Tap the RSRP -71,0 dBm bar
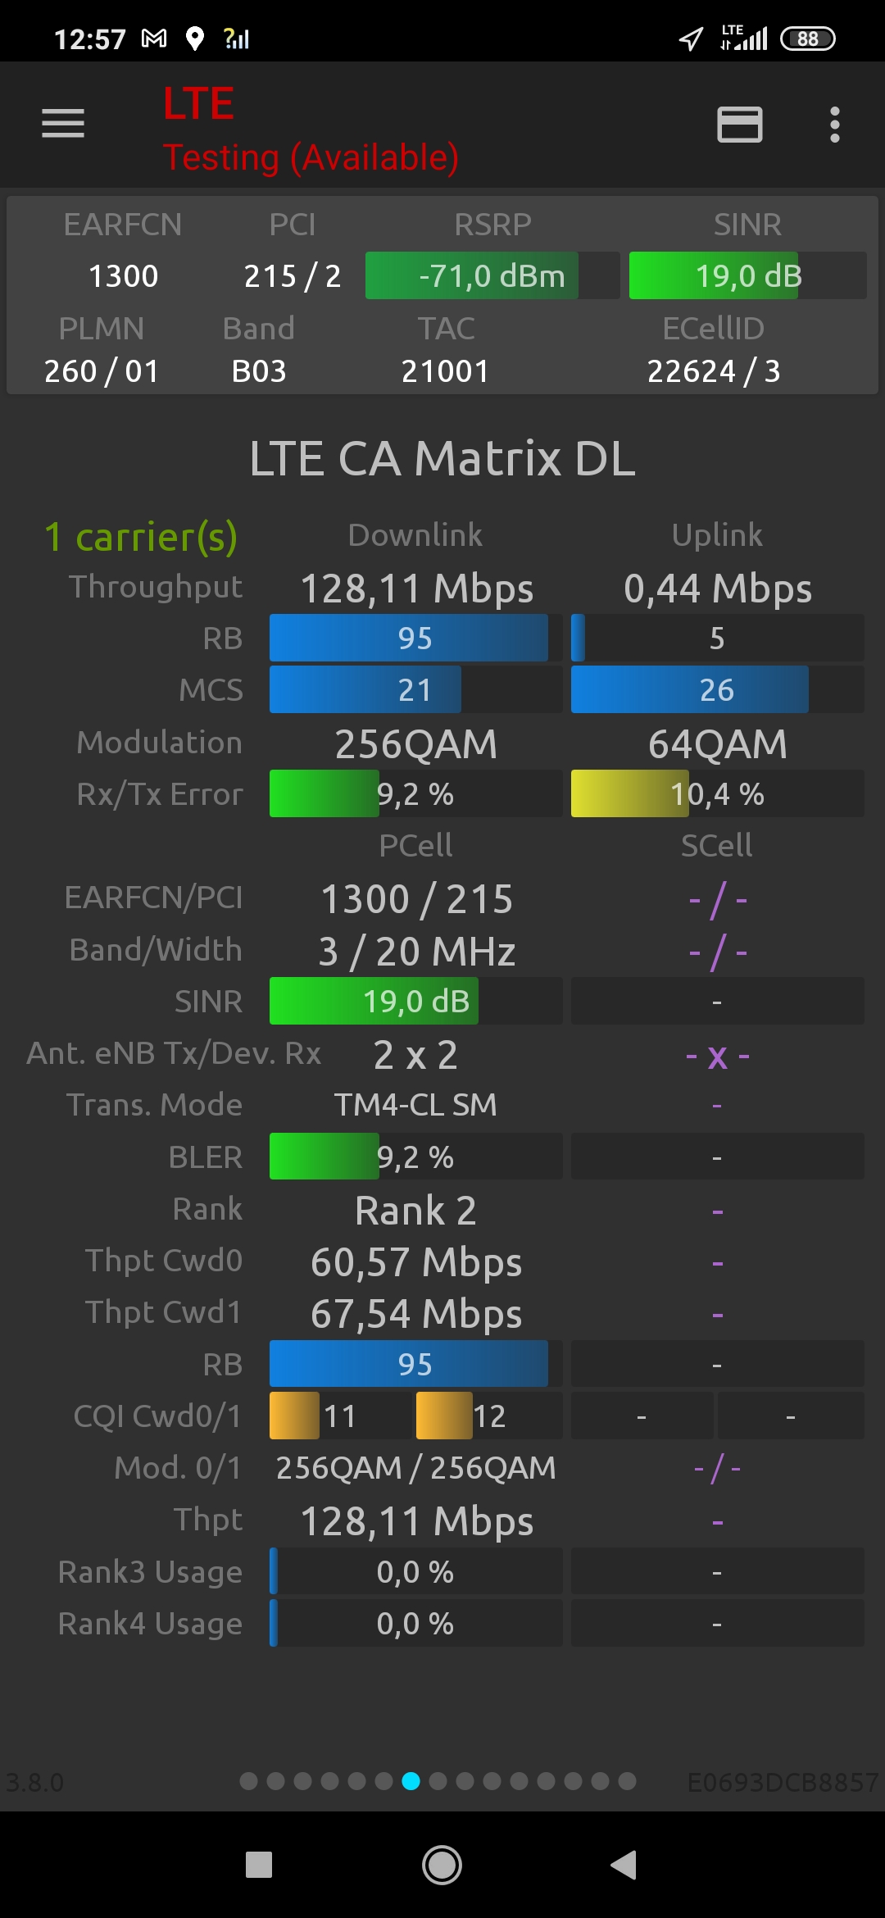 coord(492,276)
